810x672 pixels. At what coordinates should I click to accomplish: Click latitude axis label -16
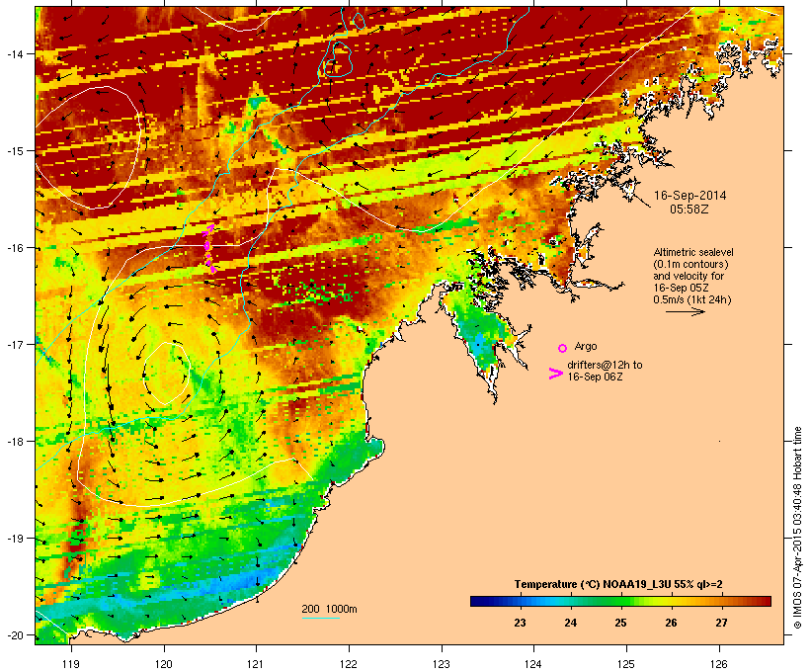pyautogui.click(x=14, y=248)
